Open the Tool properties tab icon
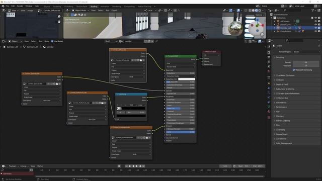The width and height of the screenshot is (322, 181). click(x=269, y=47)
